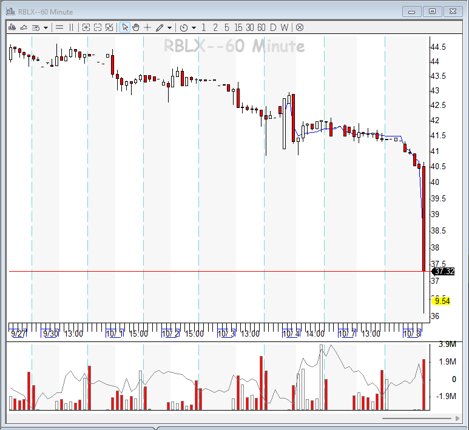Select the horizontal lines tool

(x=59, y=27)
